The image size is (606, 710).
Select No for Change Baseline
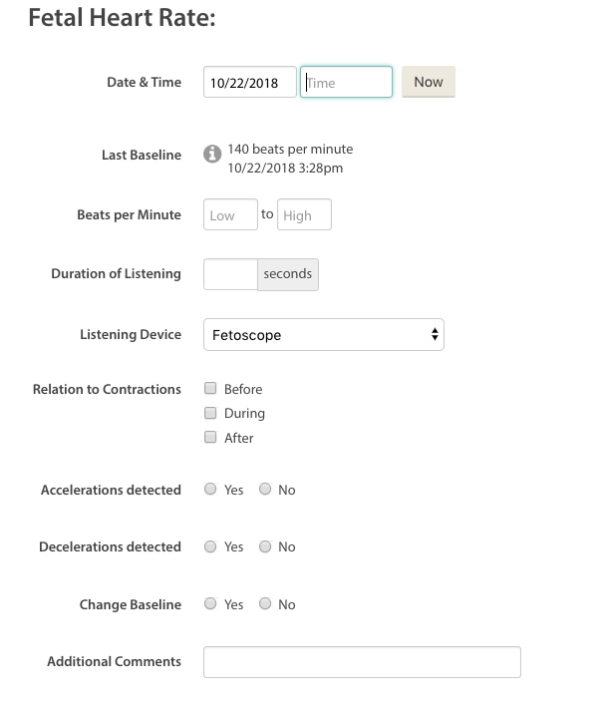point(265,603)
